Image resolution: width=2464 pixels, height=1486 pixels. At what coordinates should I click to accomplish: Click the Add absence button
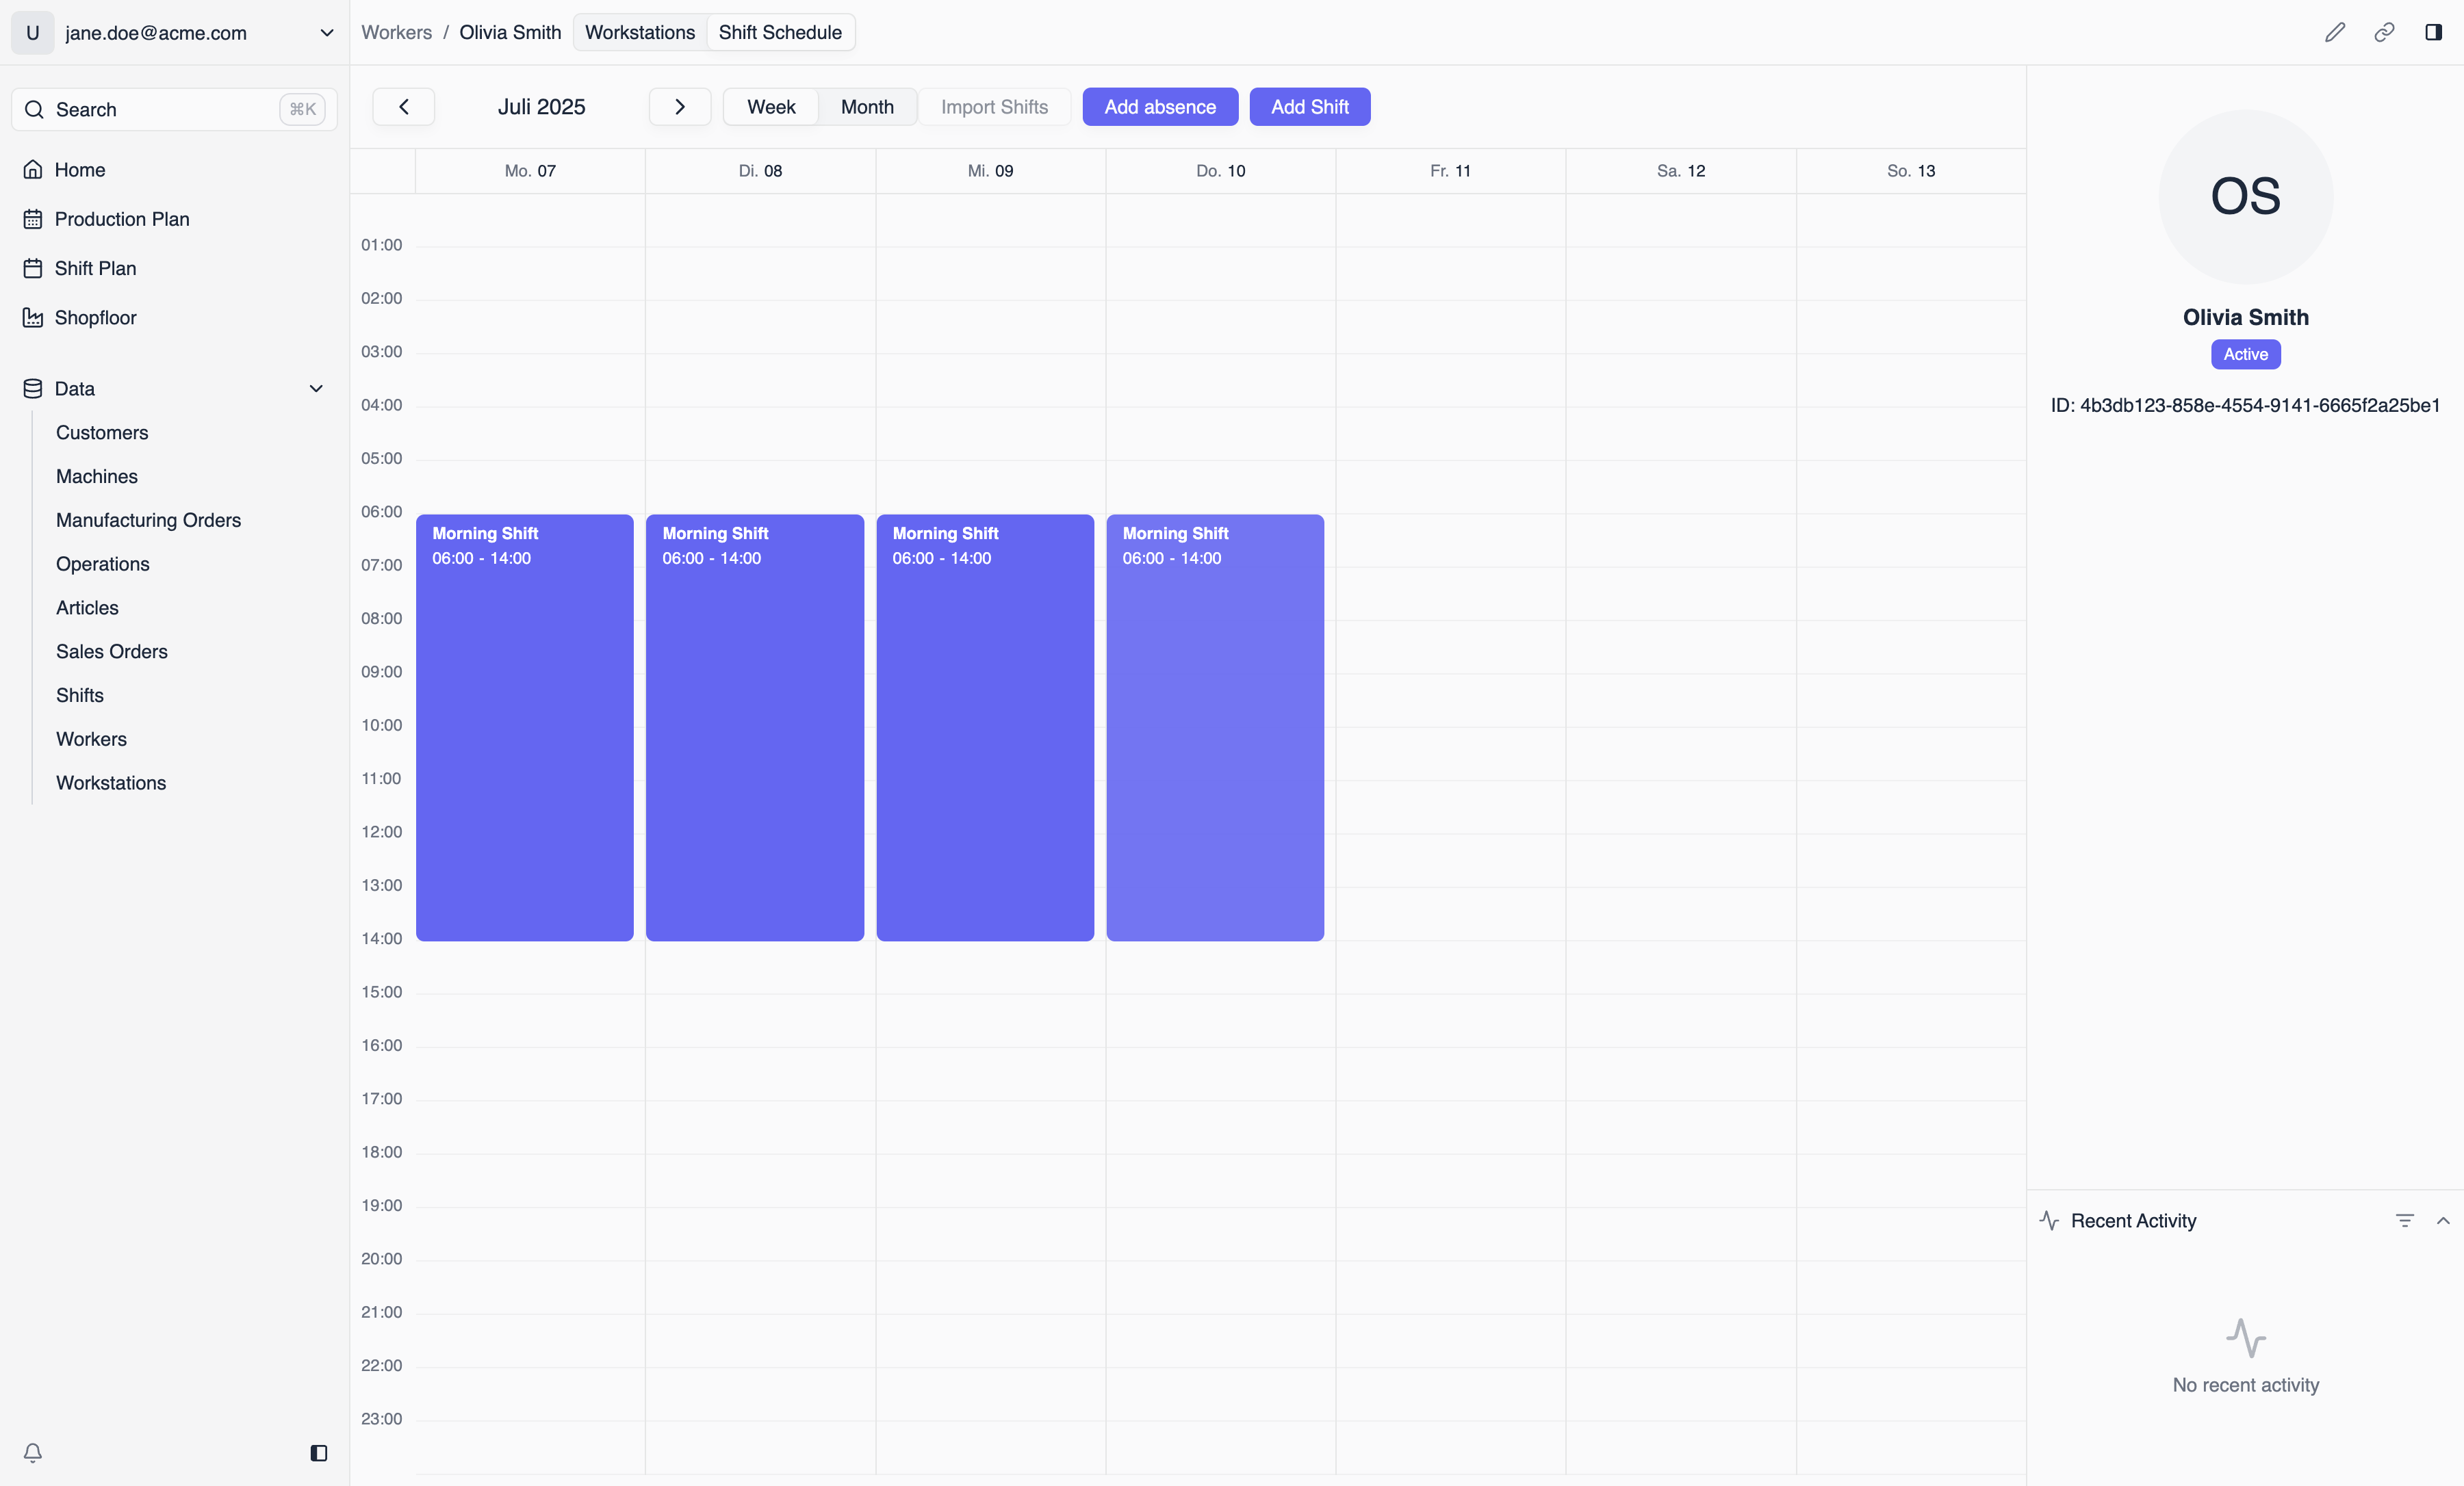[x=1159, y=107]
